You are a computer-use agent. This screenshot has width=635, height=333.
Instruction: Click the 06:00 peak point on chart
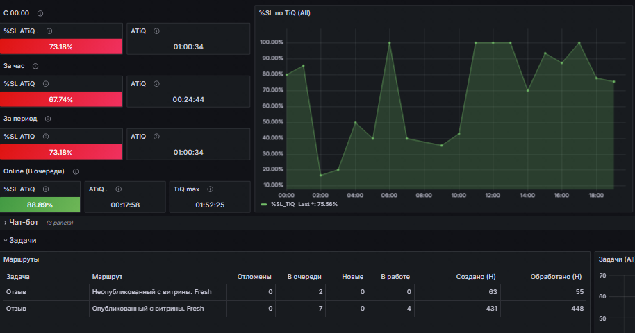point(390,42)
